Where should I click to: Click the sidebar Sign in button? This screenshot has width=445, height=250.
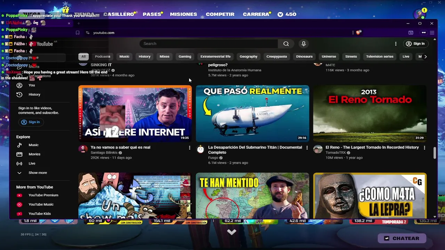point(31,122)
